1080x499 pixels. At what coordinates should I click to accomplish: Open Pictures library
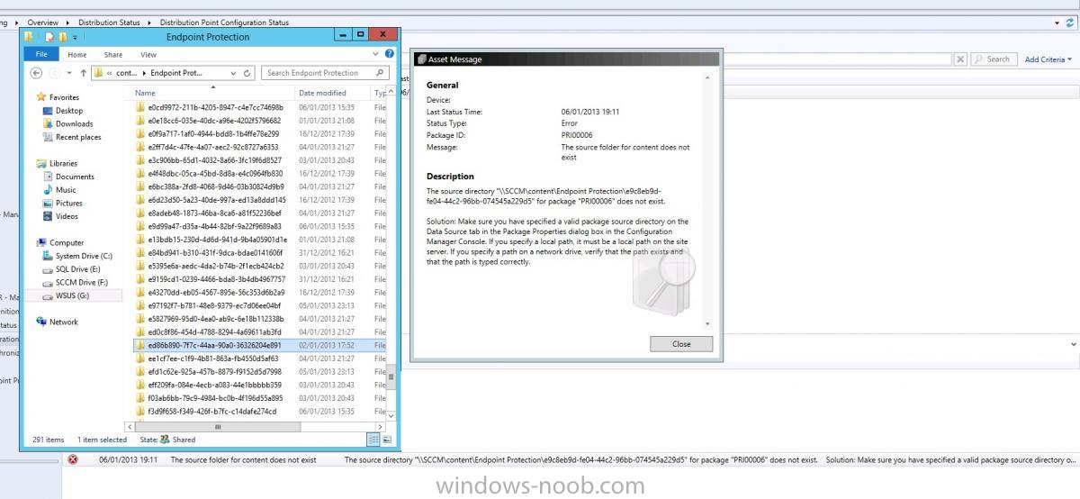[69, 204]
